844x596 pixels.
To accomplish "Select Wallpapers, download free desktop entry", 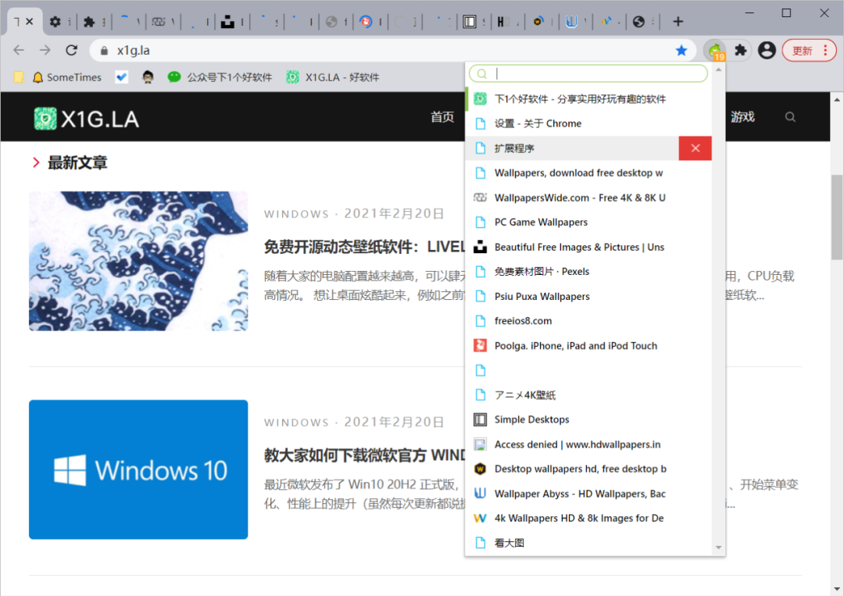I will pyautogui.click(x=588, y=173).
